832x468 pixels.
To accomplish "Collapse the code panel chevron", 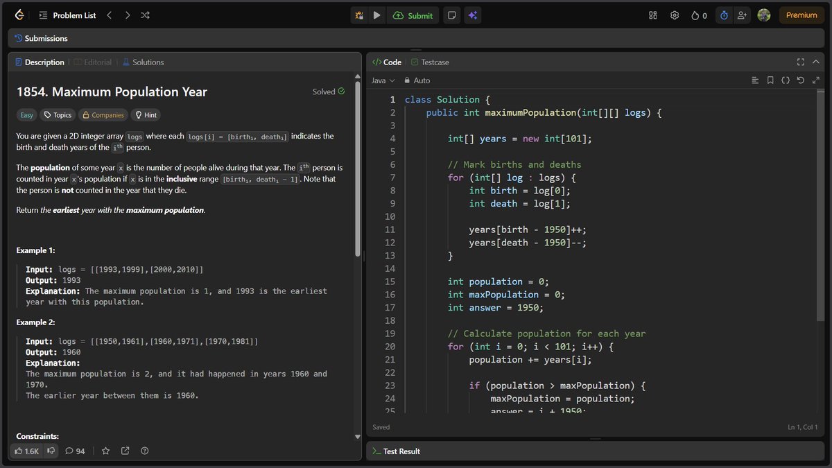I will (x=817, y=62).
